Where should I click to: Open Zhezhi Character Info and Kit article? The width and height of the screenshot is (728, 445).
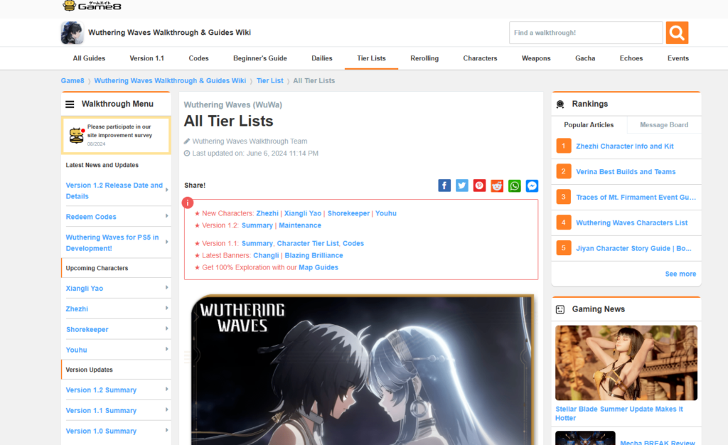[x=624, y=146]
